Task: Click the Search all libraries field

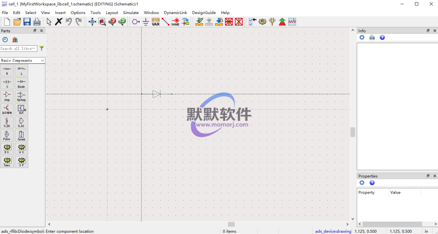Action: 18,49
